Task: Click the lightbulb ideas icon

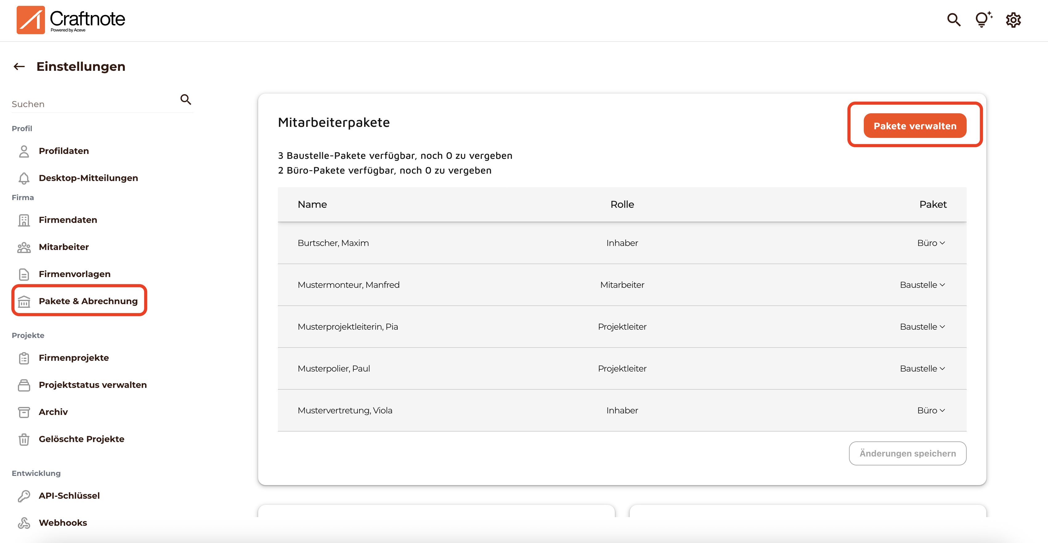Action: pyautogui.click(x=982, y=20)
